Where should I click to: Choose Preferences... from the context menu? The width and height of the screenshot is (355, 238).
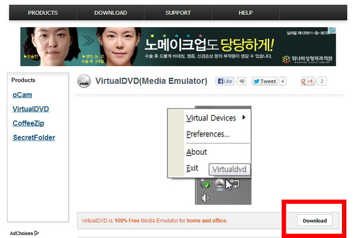pos(208,134)
